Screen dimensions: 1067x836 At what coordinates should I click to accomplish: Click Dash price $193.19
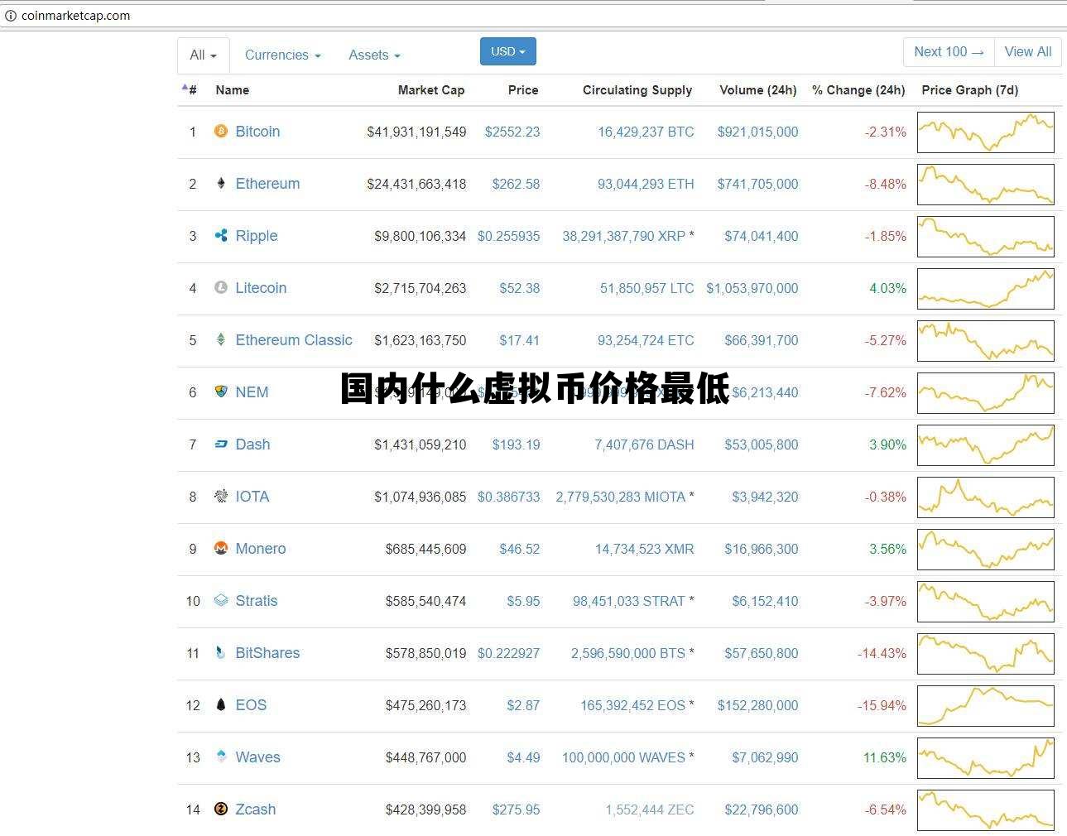click(x=516, y=444)
